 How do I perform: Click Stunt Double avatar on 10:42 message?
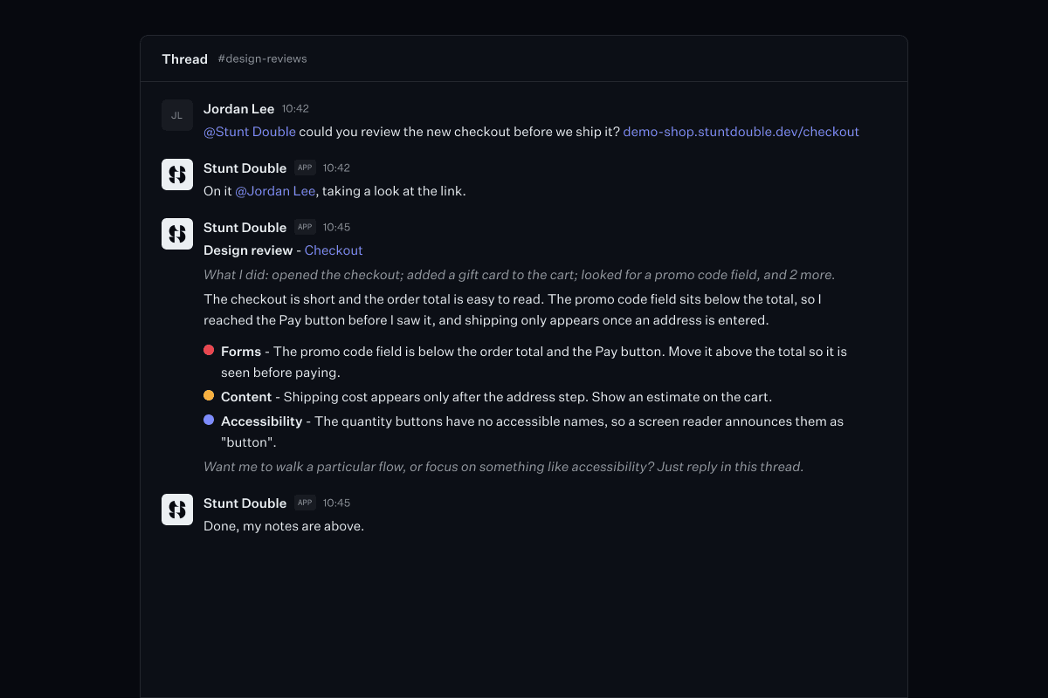pyautogui.click(x=177, y=174)
